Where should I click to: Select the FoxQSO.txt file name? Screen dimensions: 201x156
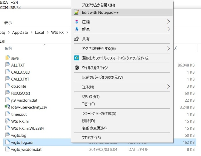pos(21,93)
